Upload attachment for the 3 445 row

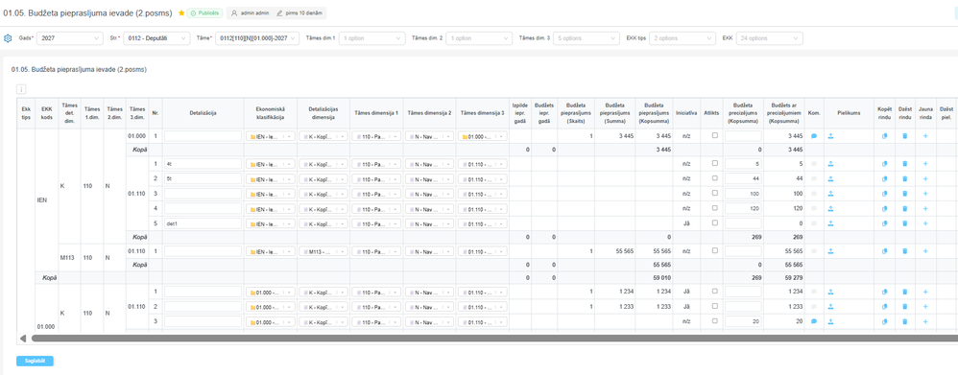831,136
